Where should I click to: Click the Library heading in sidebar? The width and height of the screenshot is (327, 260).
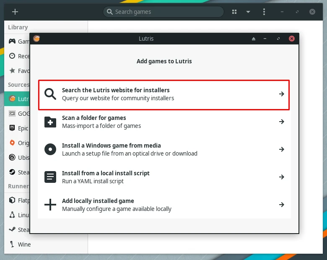[18, 27]
